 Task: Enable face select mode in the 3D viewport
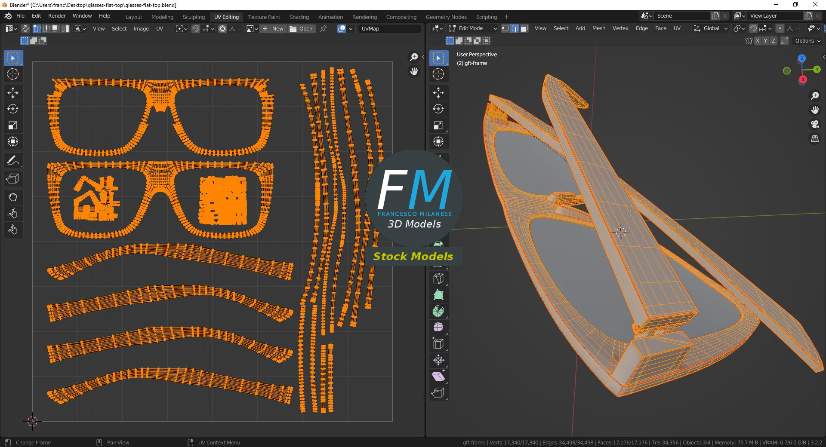pyautogui.click(x=524, y=28)
